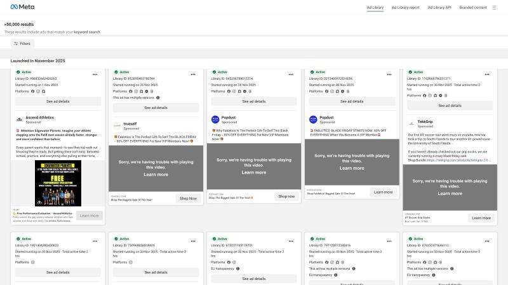Click multiple versions info icon on trueself ad

[157, 98]
